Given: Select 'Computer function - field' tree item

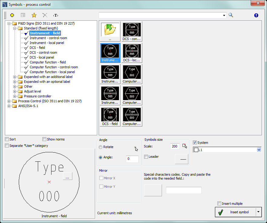Looking at the screenshot, I should tap(48, 62).
